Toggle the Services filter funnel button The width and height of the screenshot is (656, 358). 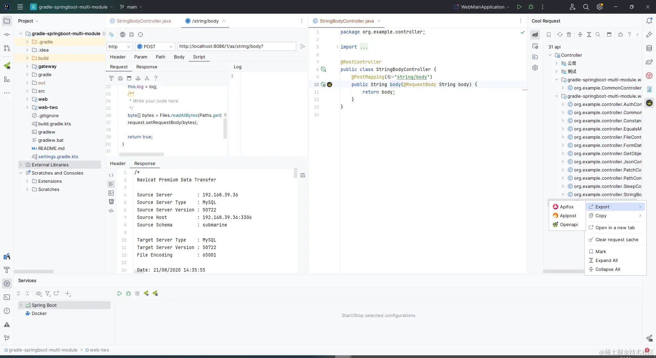48,293
